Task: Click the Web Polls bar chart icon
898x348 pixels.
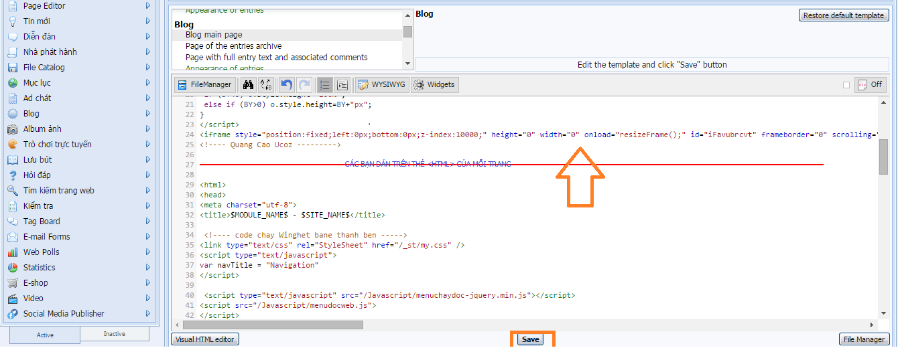Action: [12, 252]
